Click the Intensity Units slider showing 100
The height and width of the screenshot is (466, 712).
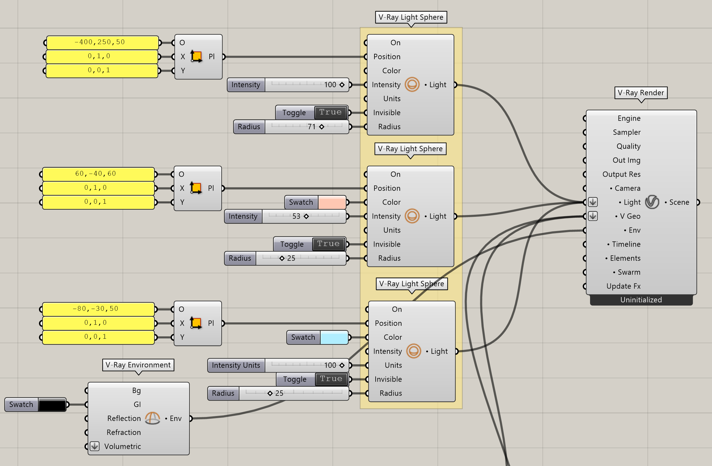[278, 365]
